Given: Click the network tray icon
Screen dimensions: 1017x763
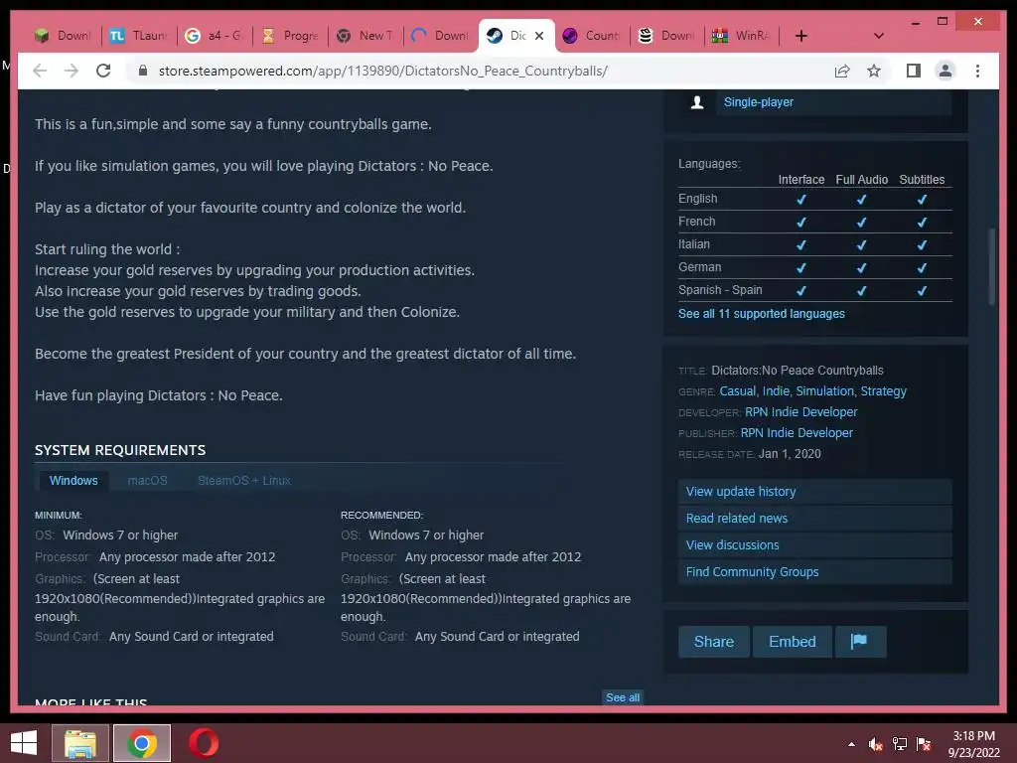Looking at the screenshot, I should coord(900,744).
